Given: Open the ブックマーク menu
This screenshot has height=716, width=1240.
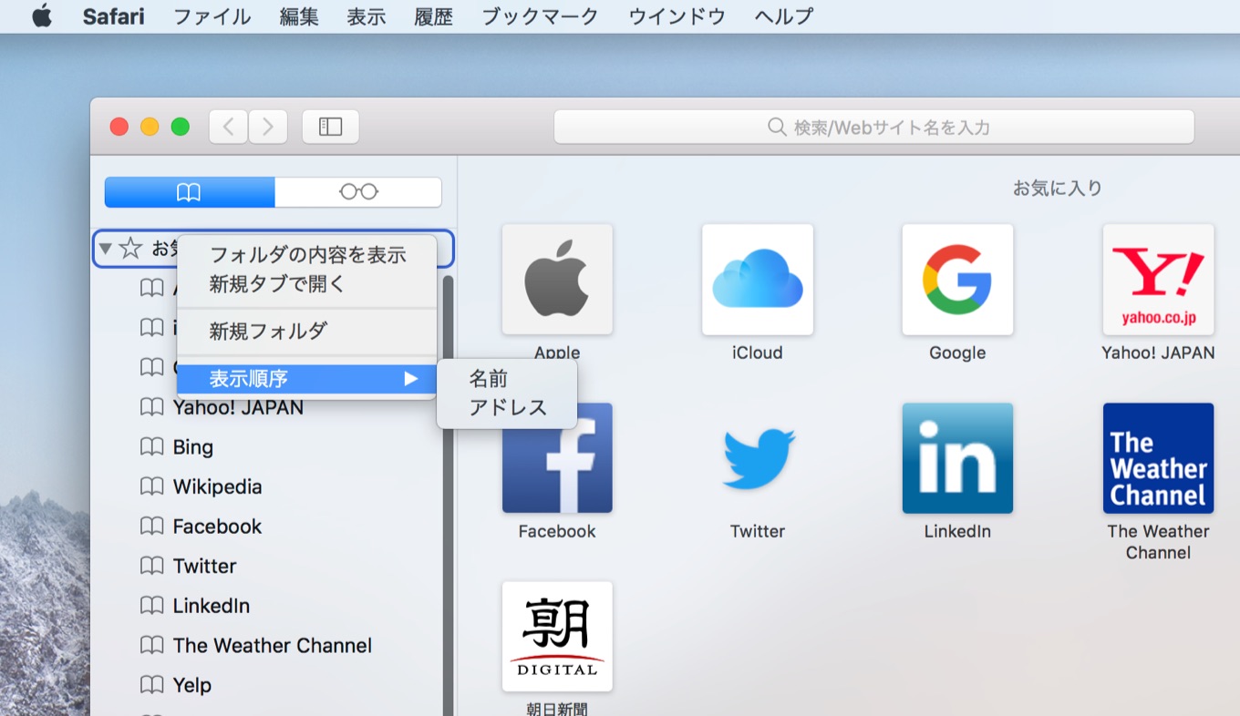Looking at the screenshot, I should [540, 16].
